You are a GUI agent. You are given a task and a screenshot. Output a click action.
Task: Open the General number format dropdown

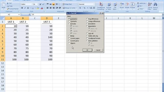(x=94, y=4)
